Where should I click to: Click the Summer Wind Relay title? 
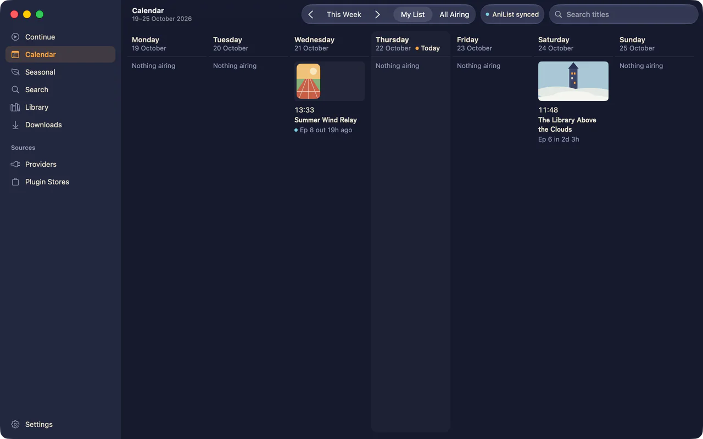click(326, 120)
